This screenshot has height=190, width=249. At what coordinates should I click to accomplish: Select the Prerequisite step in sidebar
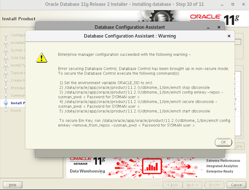pos(18,88)
